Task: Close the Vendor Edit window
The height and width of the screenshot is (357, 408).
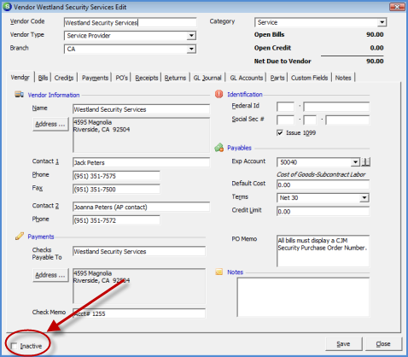Action: click(397, 7)
